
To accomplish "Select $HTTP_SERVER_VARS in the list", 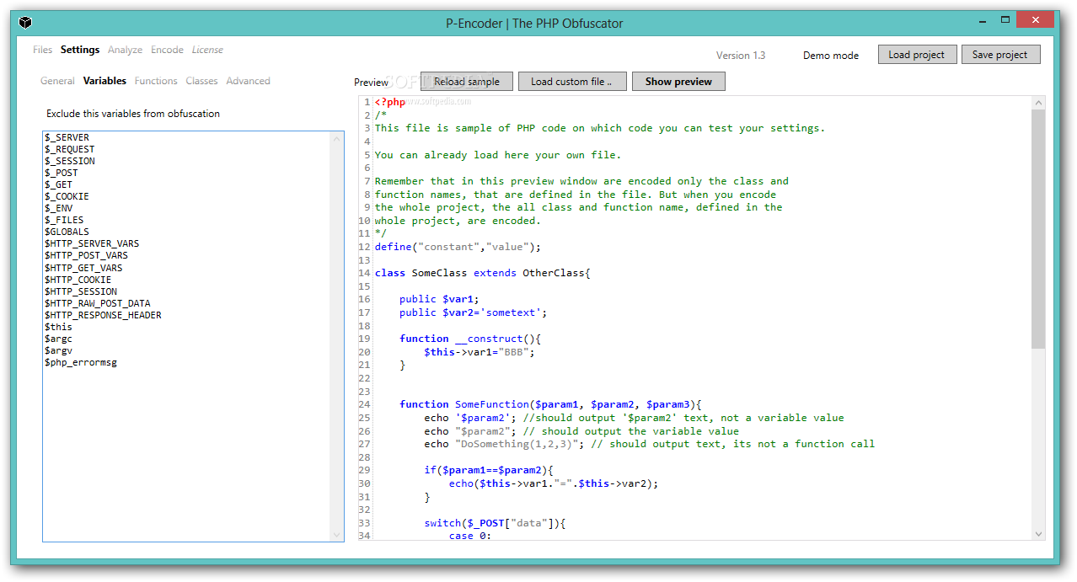I will coord(93,243).
